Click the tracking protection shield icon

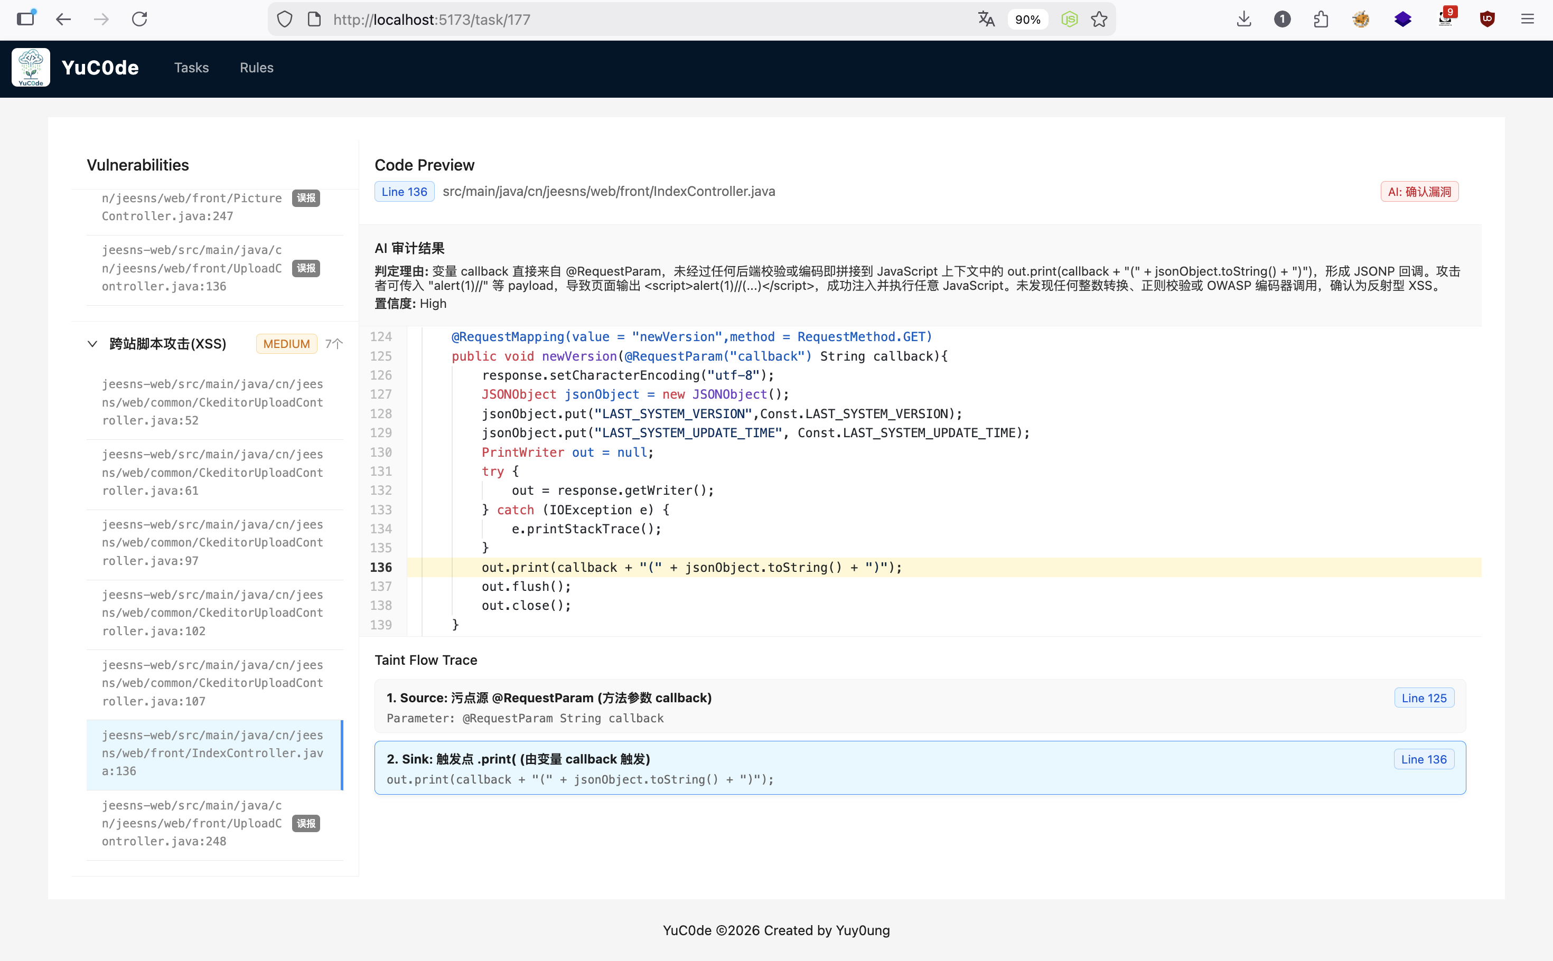coord(285,19)
